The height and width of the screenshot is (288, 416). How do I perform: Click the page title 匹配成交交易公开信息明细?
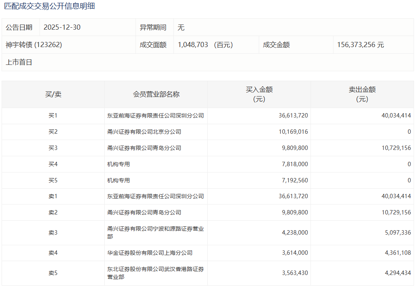[49, 6]
